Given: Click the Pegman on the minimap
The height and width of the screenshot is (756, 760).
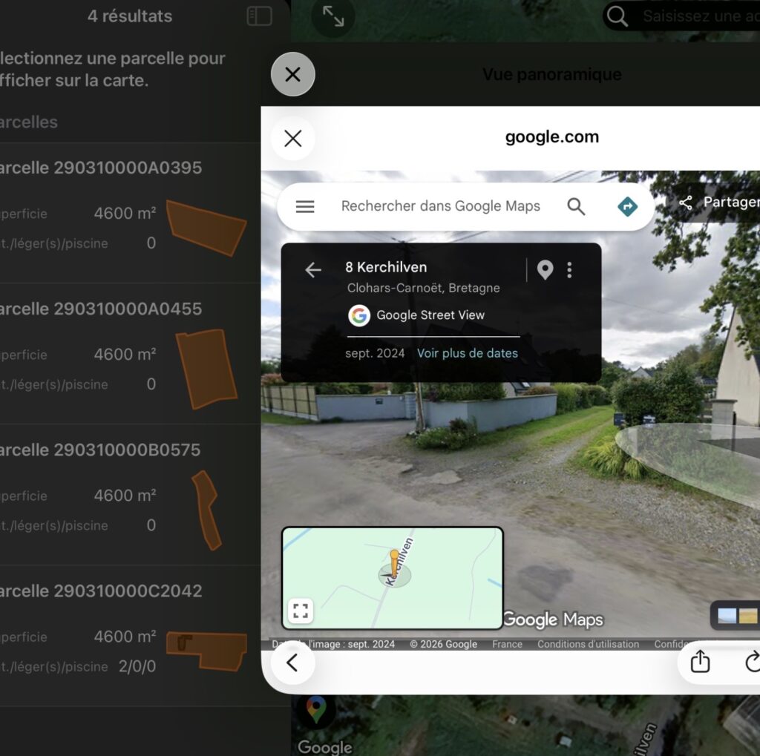Looking at the screenshot, I should pos(394,562).
